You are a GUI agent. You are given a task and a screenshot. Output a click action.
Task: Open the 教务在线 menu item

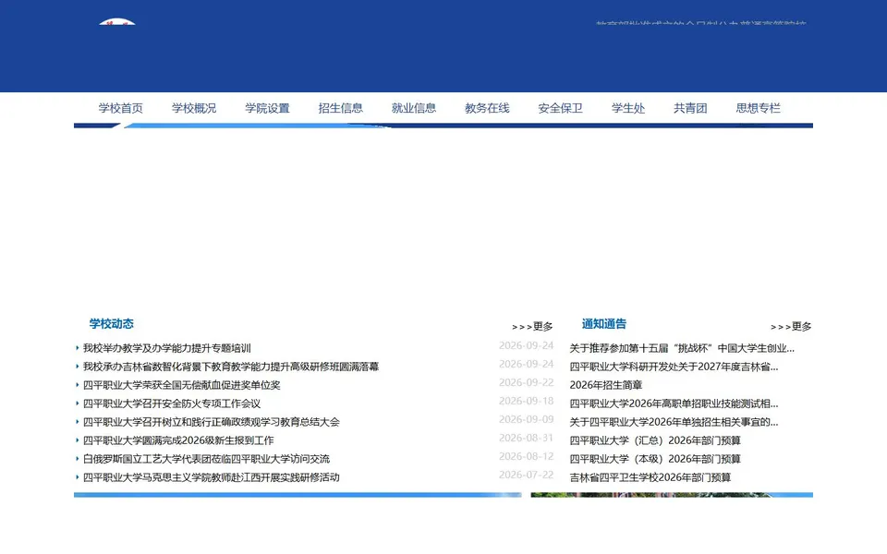[487, 108]
